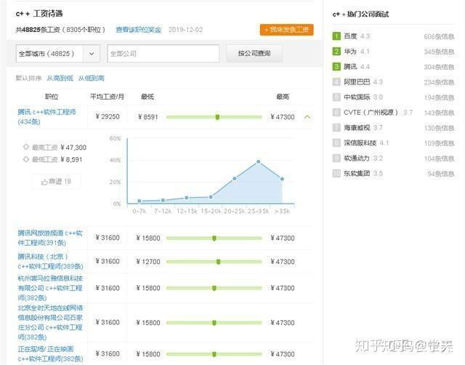This screenshot has width=465, height=365.
Task: Click gray rank 10 badge beside 东软集团
Action: click(x=336, y=173)
